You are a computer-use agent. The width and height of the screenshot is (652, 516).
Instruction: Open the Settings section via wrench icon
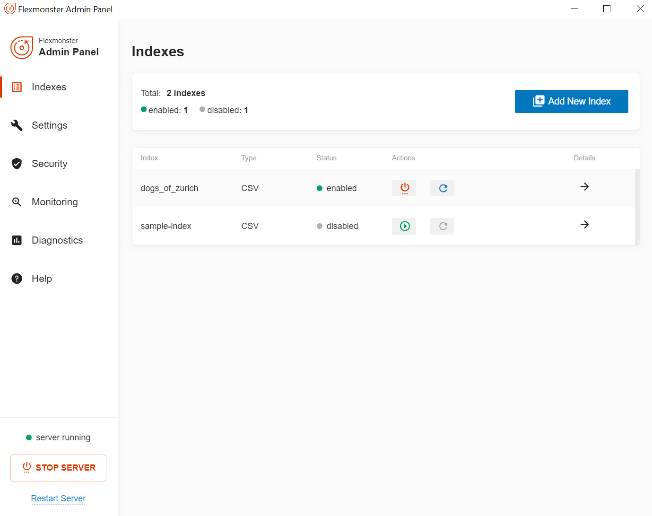pyautogui.click(x=17, y=125)
